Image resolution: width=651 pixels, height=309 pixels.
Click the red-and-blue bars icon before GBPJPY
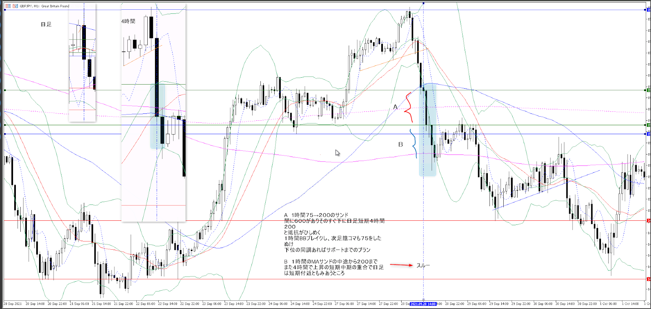[x=15, y=6]
